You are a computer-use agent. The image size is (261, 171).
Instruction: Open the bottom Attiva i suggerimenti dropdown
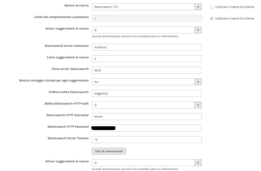(x=147, y=163)
